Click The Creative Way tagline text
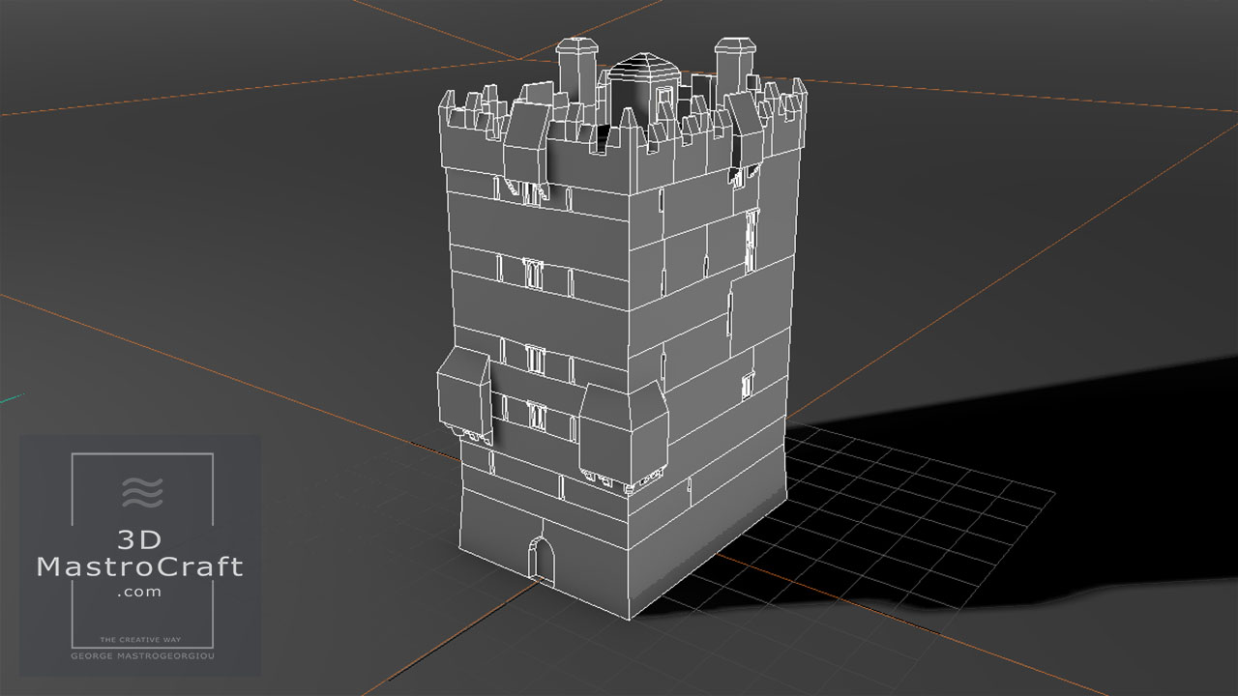Screen dimensions: 1238x696 141,641
